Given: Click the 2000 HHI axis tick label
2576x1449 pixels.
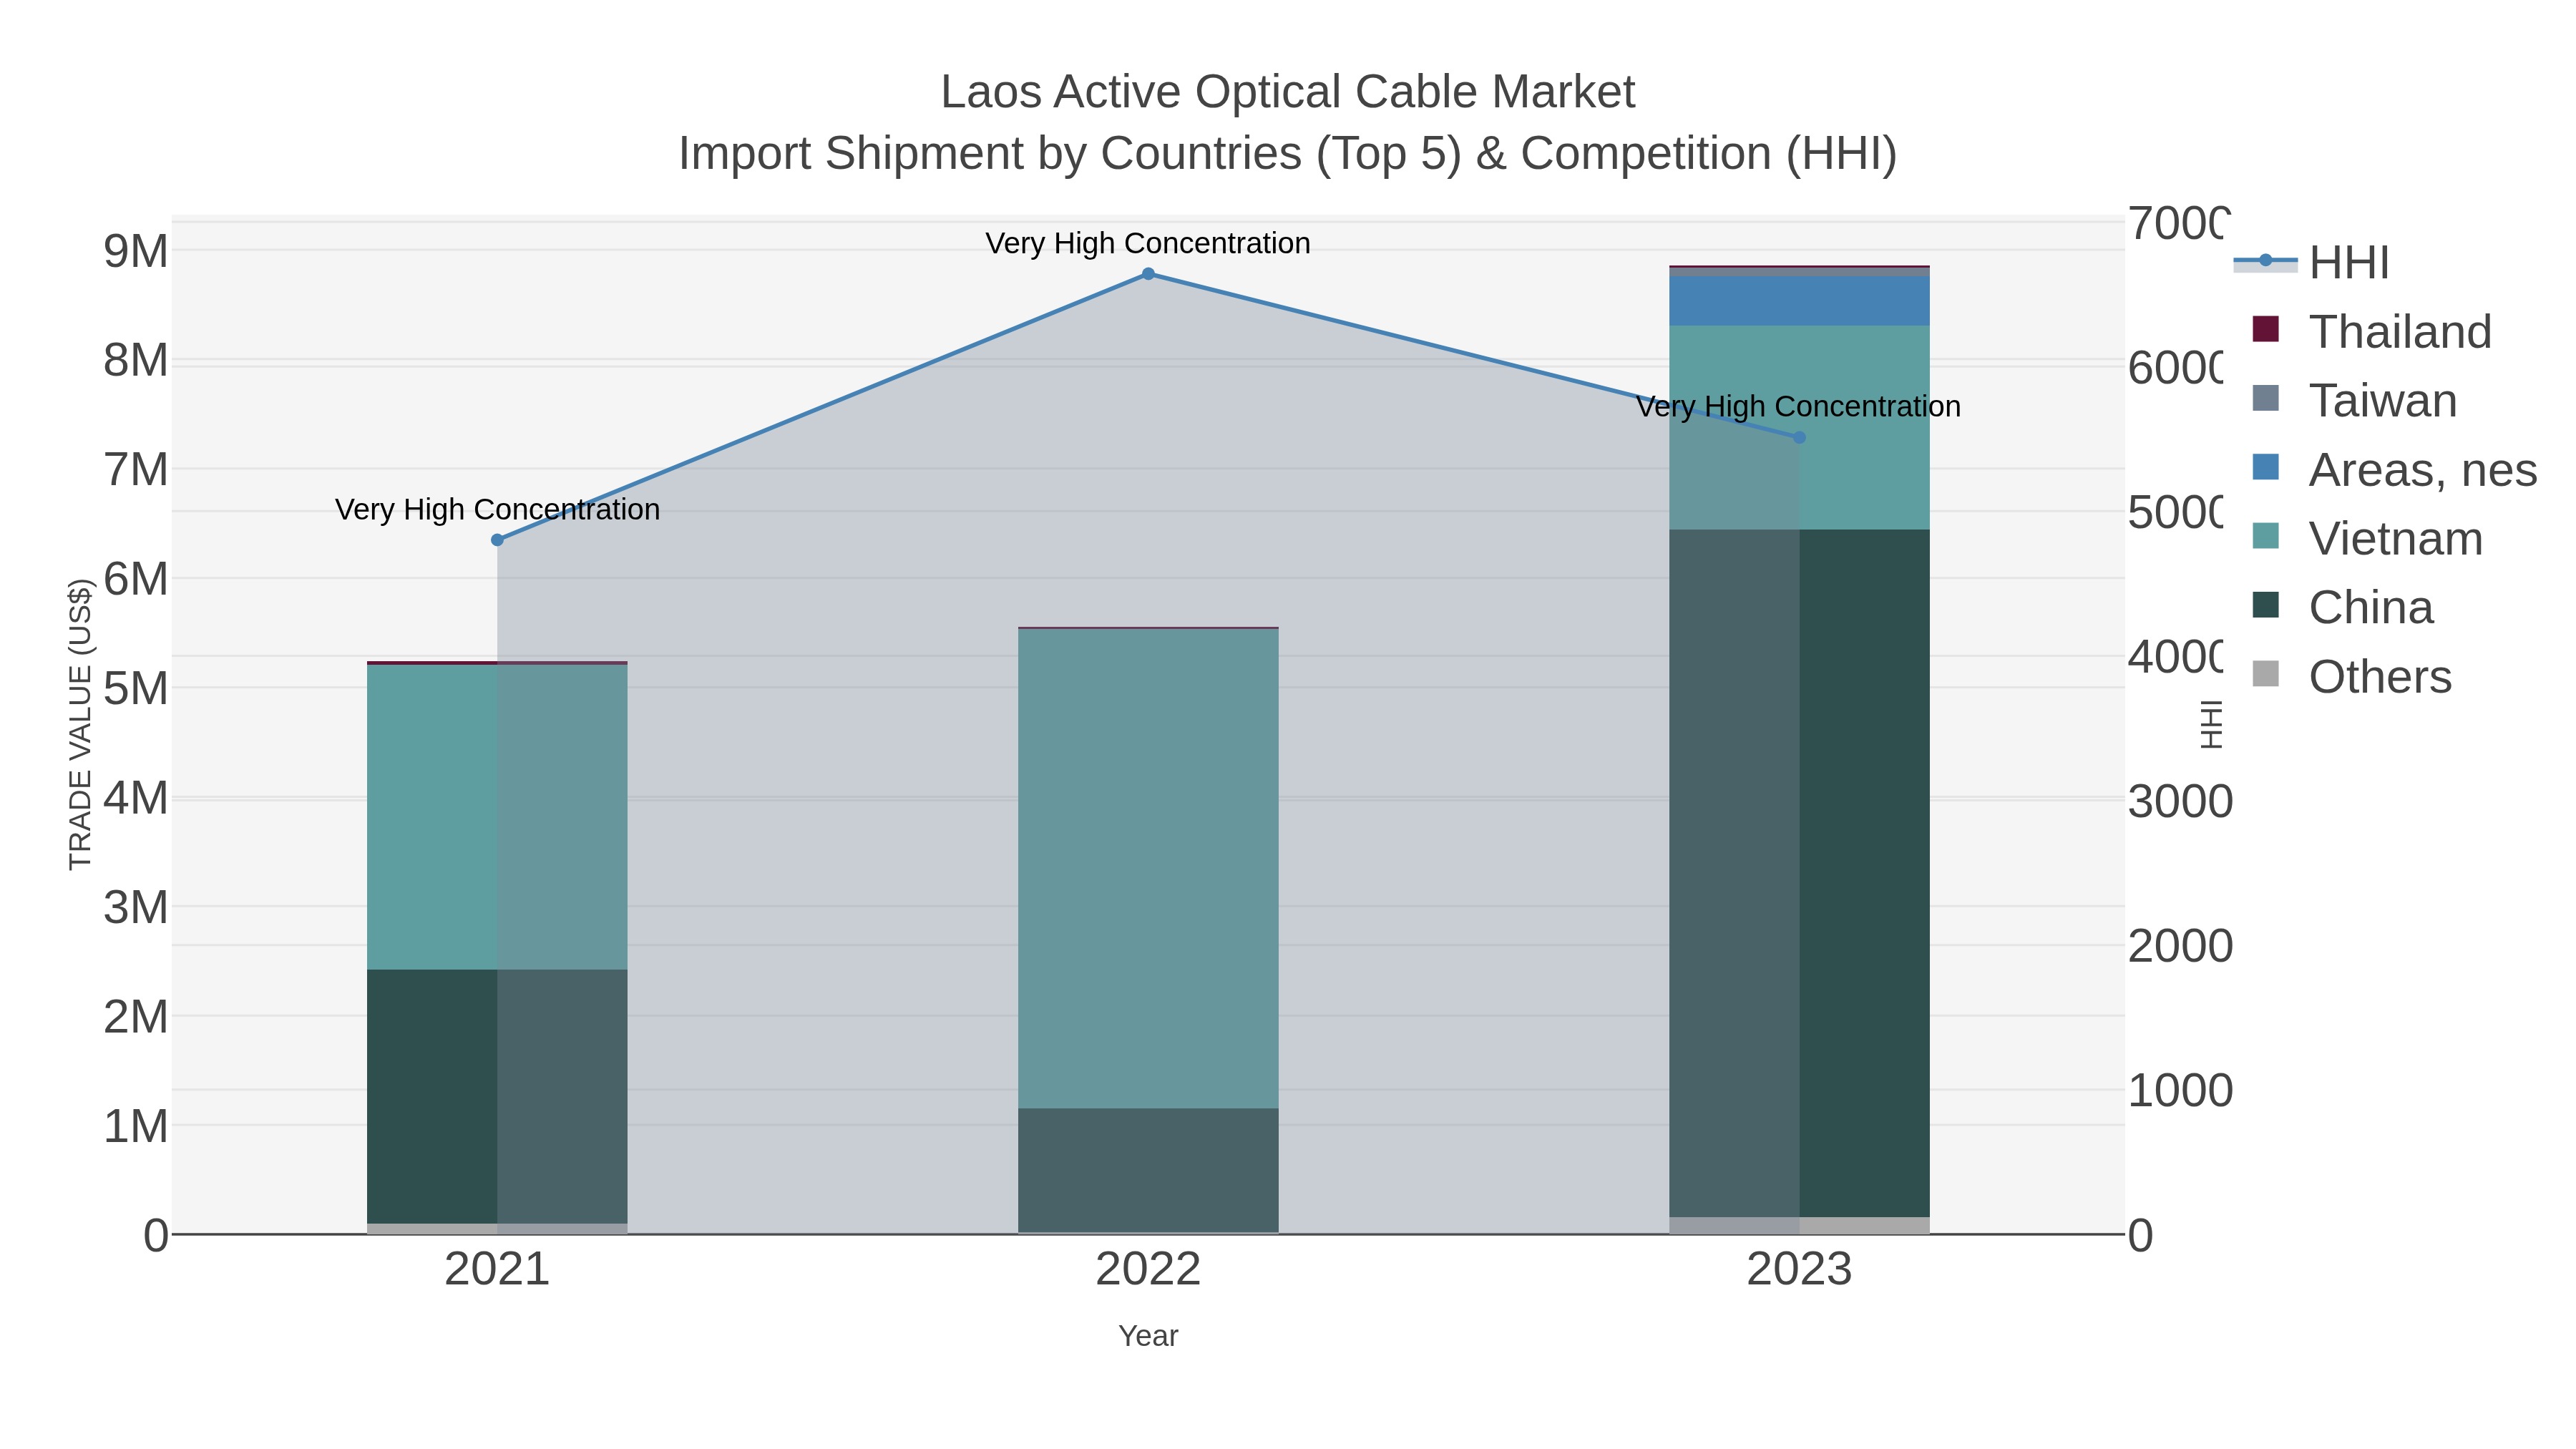Looking at the screenshot, I should click(x=2180, y=946).
